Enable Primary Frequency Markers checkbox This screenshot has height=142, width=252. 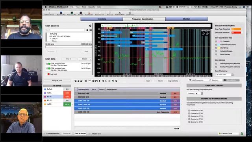tap(216, 64)
